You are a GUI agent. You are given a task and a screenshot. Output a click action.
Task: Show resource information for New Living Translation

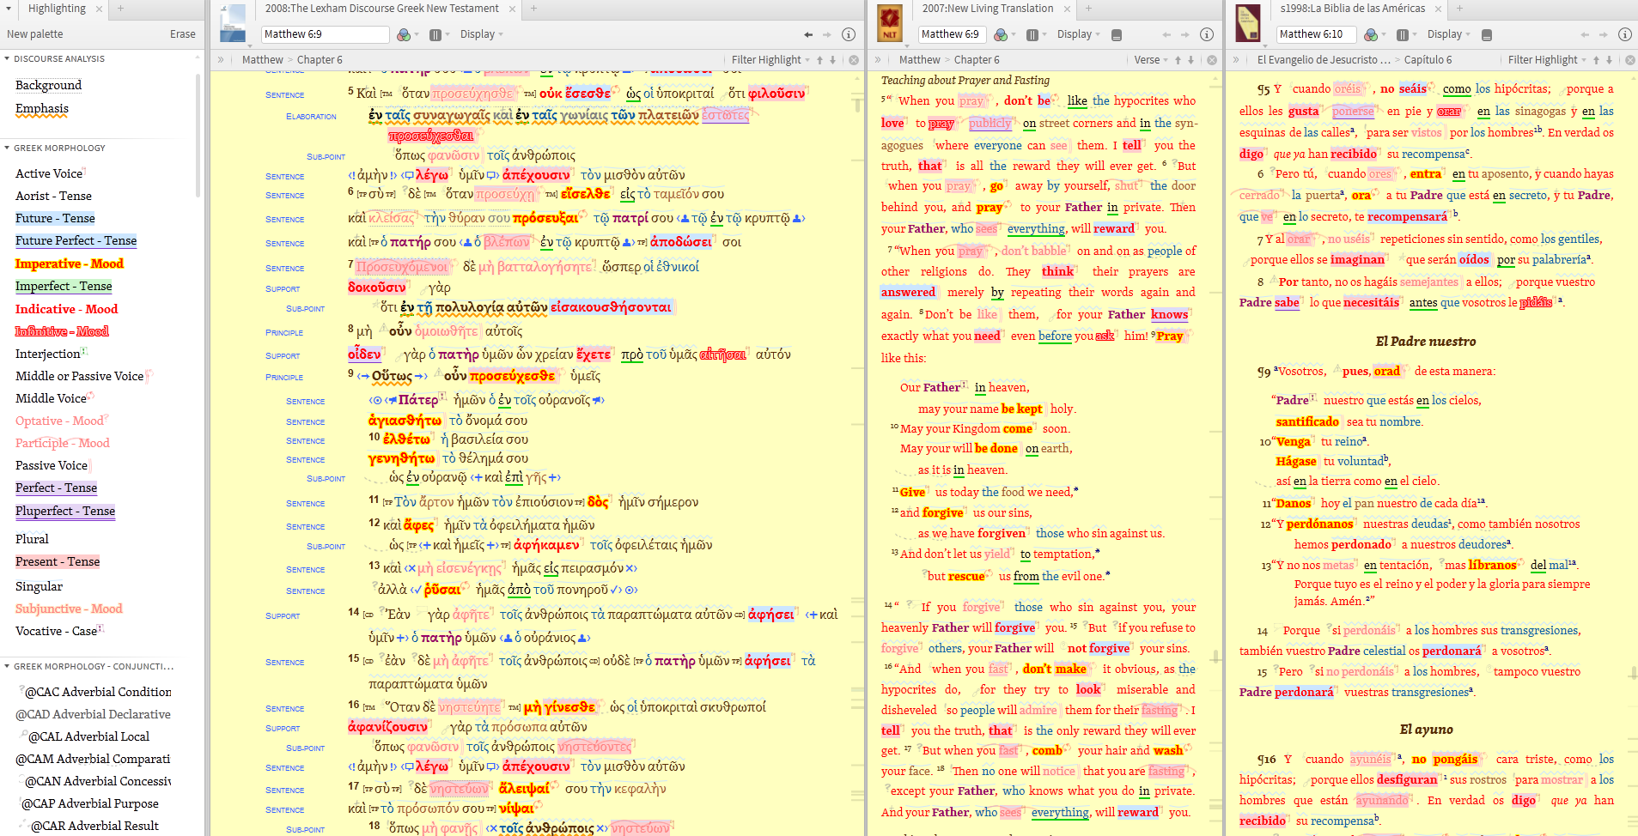1207,34
